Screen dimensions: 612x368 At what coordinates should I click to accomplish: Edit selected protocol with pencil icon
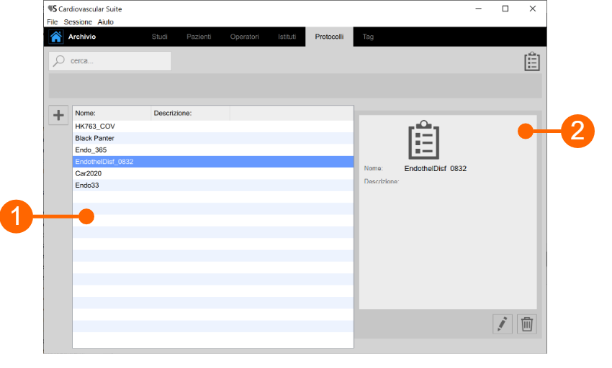point(502,324)
